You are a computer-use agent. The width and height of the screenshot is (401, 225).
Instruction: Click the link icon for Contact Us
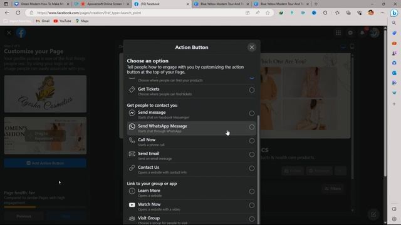132,168
